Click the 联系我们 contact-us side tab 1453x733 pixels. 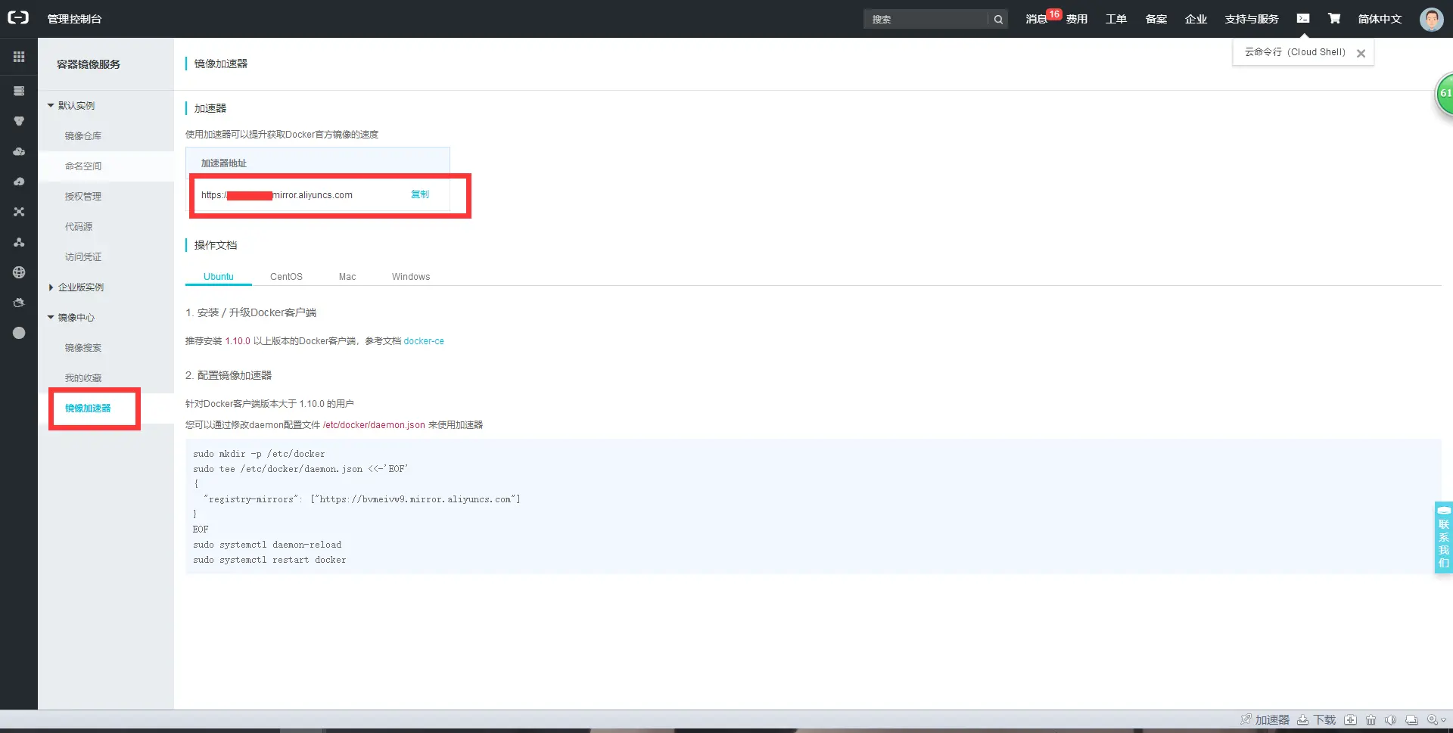1444,537
